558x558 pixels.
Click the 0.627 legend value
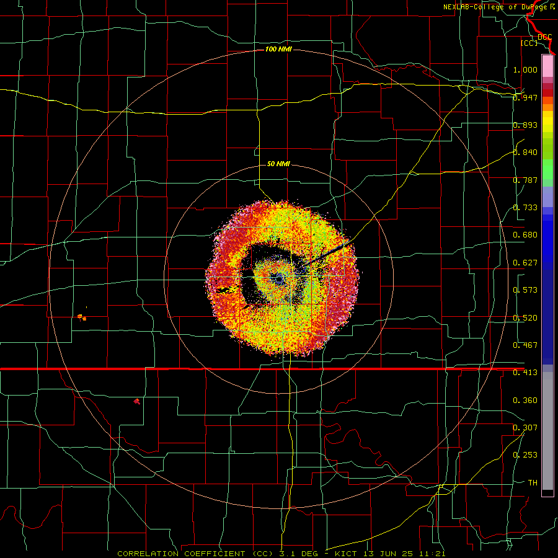(525, 263)
